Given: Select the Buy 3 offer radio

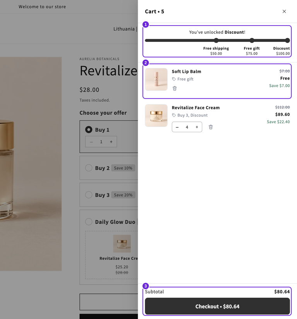Looking at the screenshot, I should (x=89, y=195).
